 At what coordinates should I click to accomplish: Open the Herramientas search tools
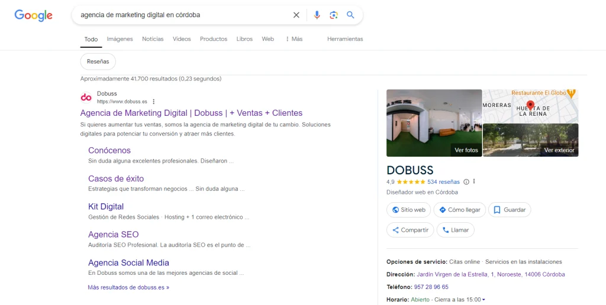tap(345, 39)
